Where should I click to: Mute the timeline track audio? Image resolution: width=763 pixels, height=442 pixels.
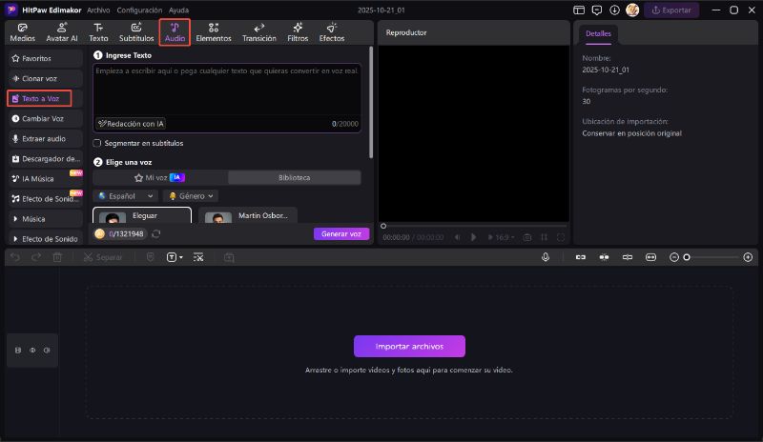tap(46, 351)
